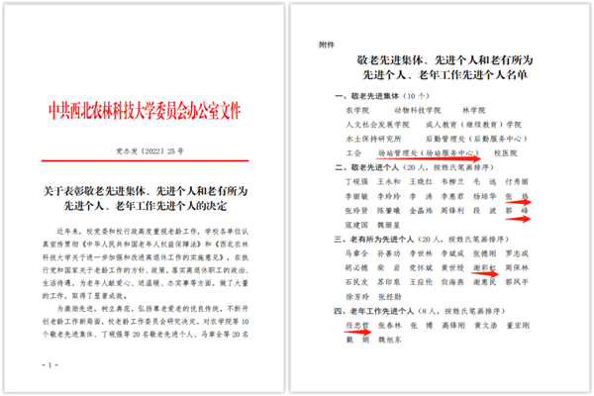
Task: Select the name 杨培华
Action: (x=484, y=196)
